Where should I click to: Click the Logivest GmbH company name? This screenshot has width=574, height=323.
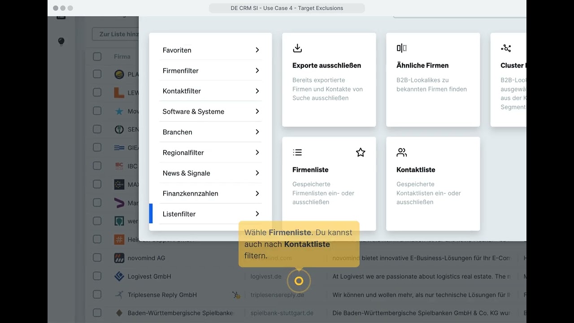click(149, 276)
